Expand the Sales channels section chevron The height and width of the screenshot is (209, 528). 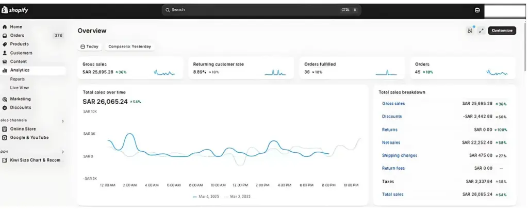pos(63,121)
